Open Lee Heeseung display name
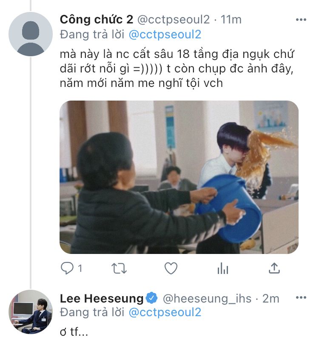The height and width of the screenshot is (346, 319). [x=102, y=298]
